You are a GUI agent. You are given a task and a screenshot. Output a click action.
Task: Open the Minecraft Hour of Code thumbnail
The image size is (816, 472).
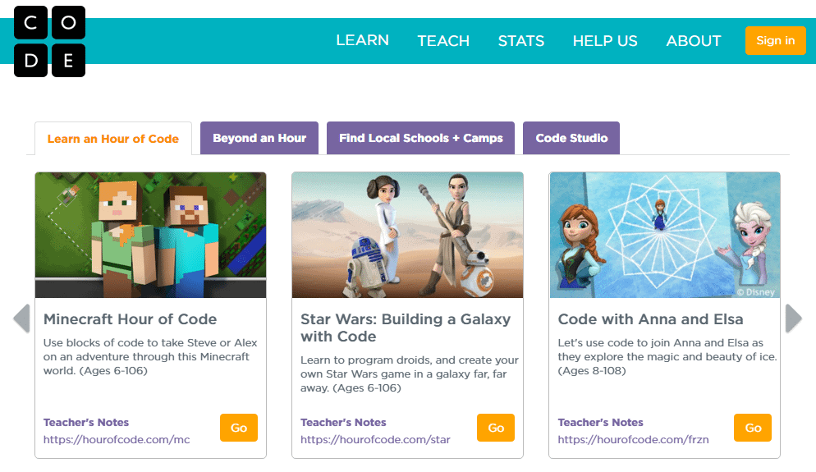[150, 236]
